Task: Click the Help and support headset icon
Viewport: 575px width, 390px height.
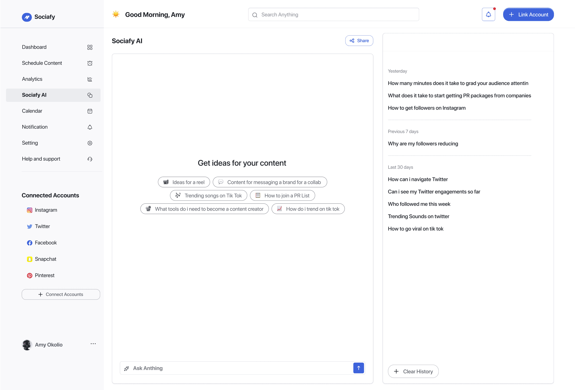Action: click(90, 159)
